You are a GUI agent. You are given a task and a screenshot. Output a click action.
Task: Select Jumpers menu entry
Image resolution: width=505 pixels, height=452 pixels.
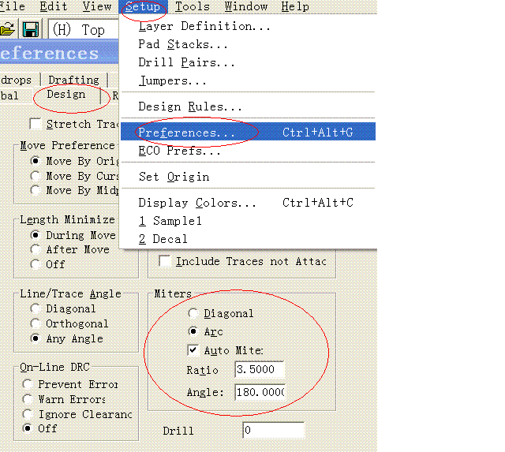click(x=248, y=80)
